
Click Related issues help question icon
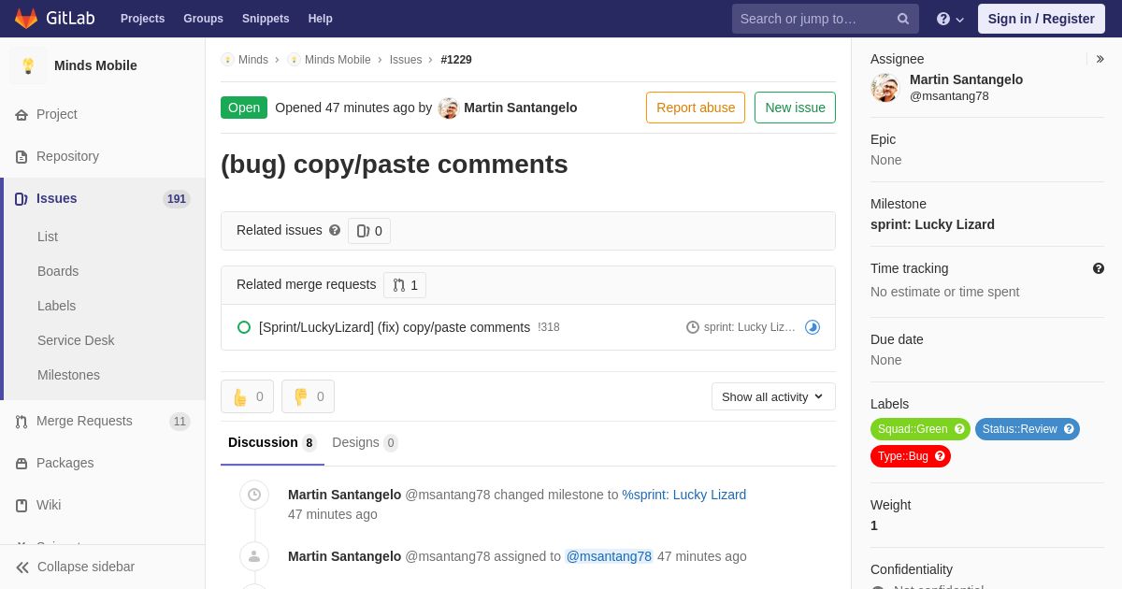point(335,230)
